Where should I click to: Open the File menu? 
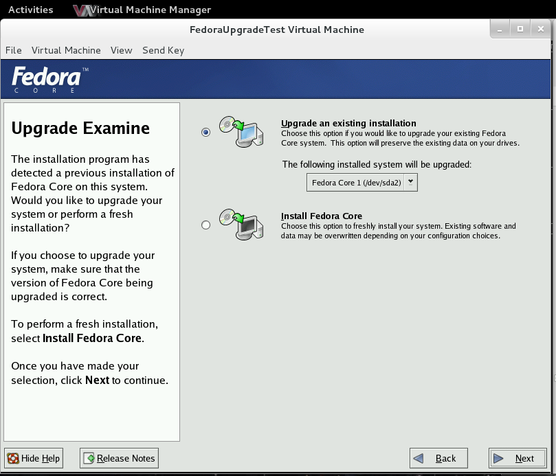pos(14,50)
